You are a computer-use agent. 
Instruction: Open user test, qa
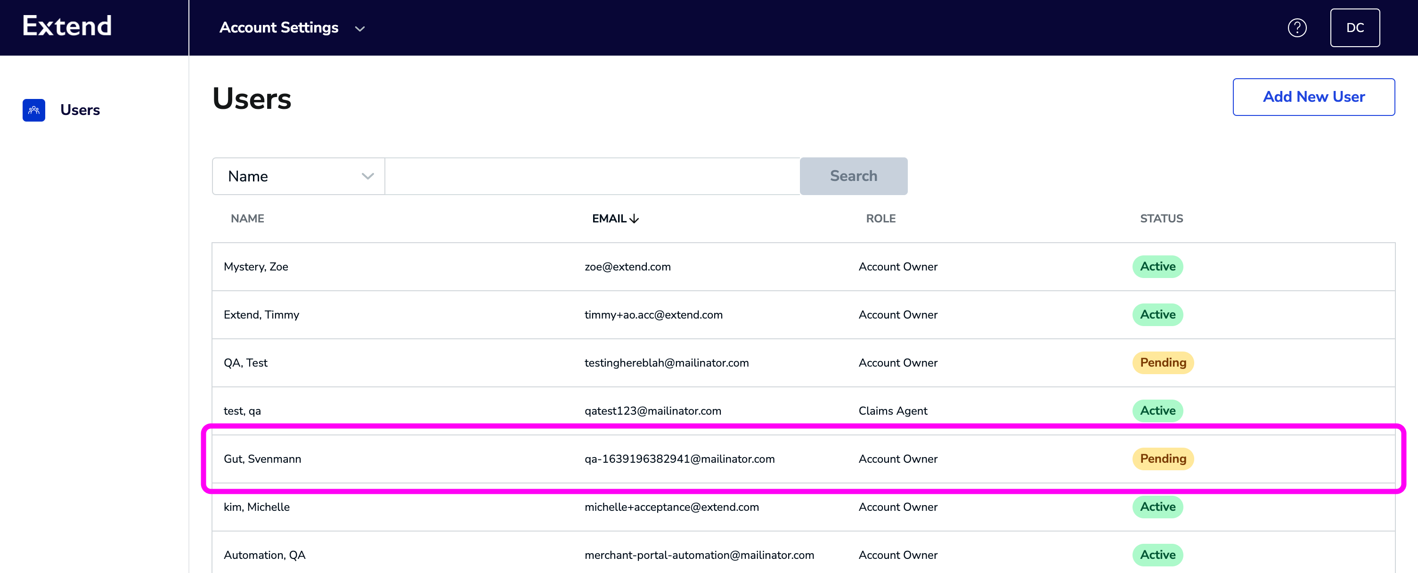point(242,411)
